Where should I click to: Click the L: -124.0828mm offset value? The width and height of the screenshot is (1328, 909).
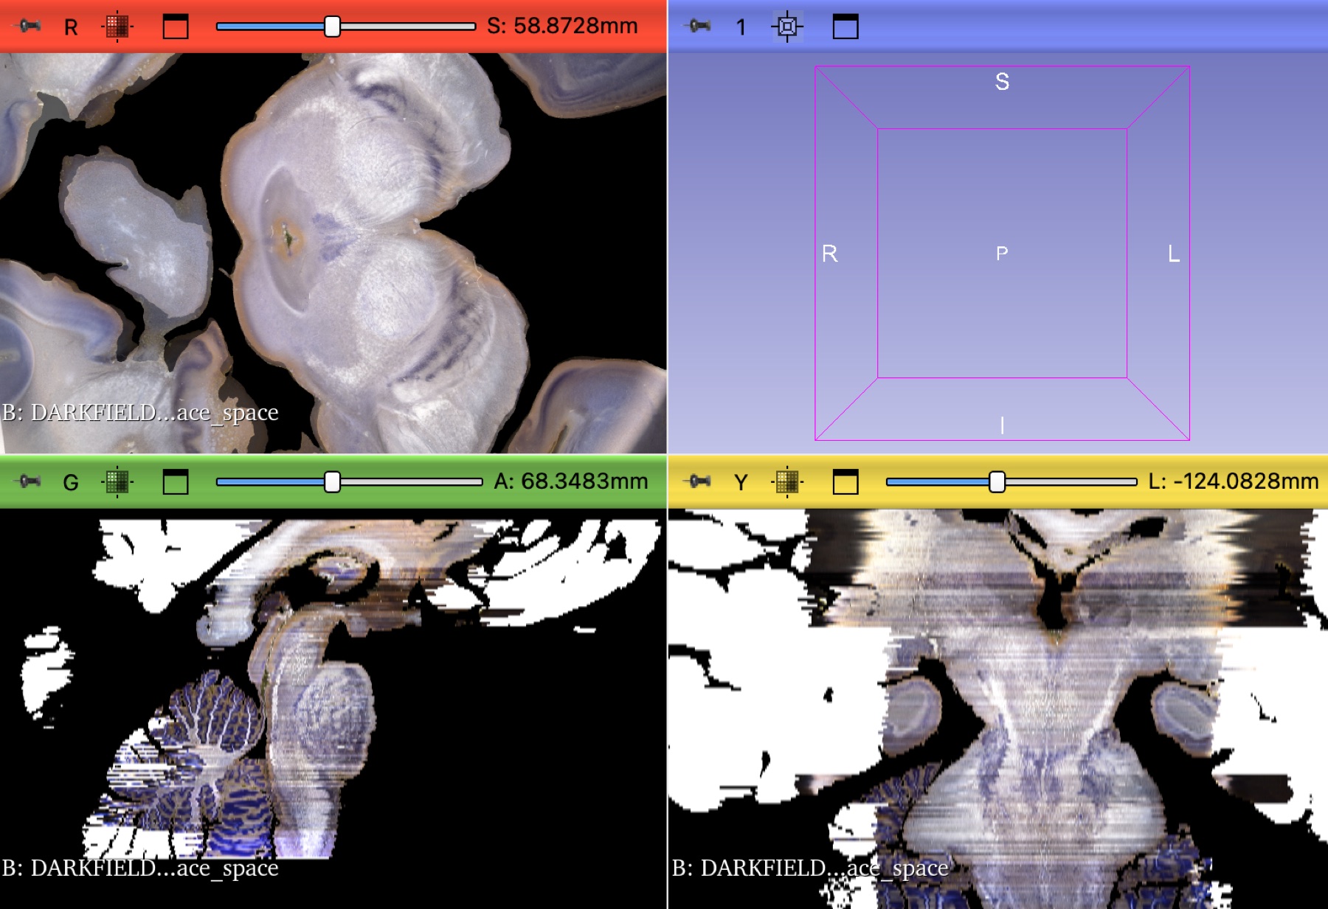[1234, 481]
